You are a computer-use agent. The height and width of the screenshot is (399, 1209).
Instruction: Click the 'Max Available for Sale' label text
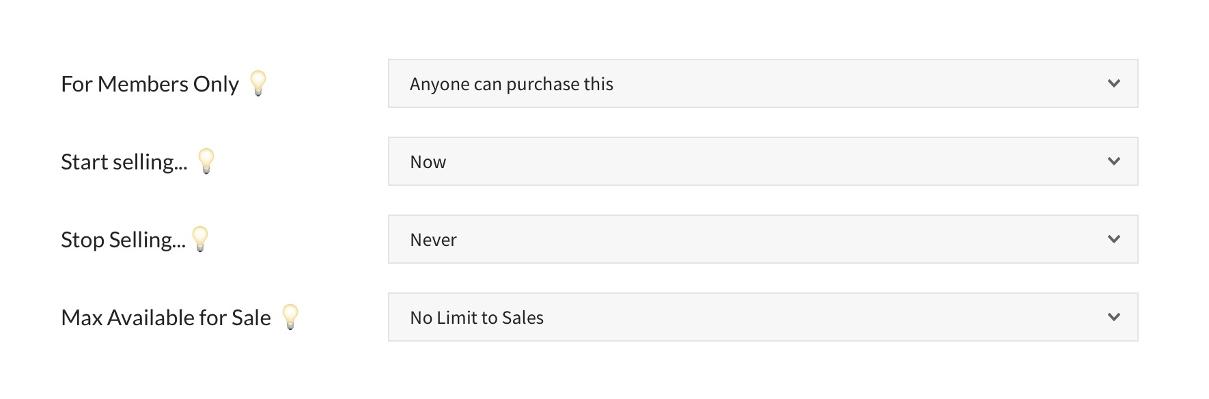(166, 318)
